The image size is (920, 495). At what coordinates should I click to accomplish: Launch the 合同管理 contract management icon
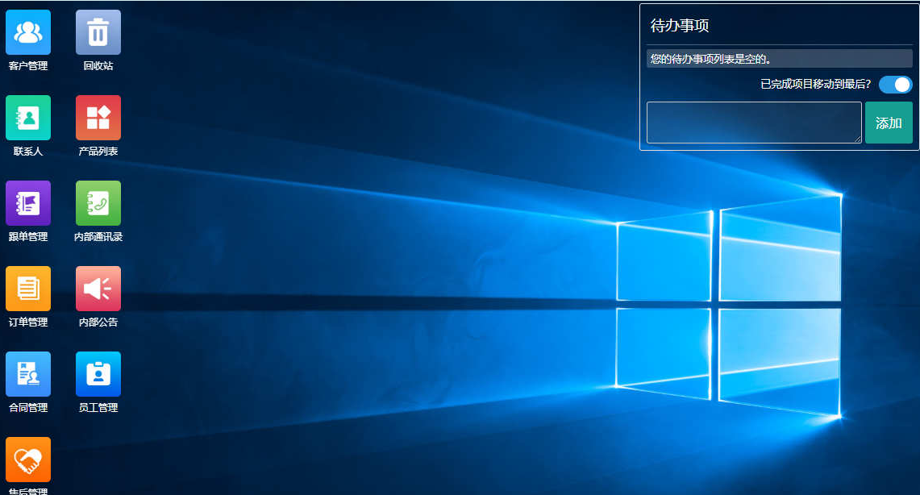pyautogui.click(x=28, y=374)
